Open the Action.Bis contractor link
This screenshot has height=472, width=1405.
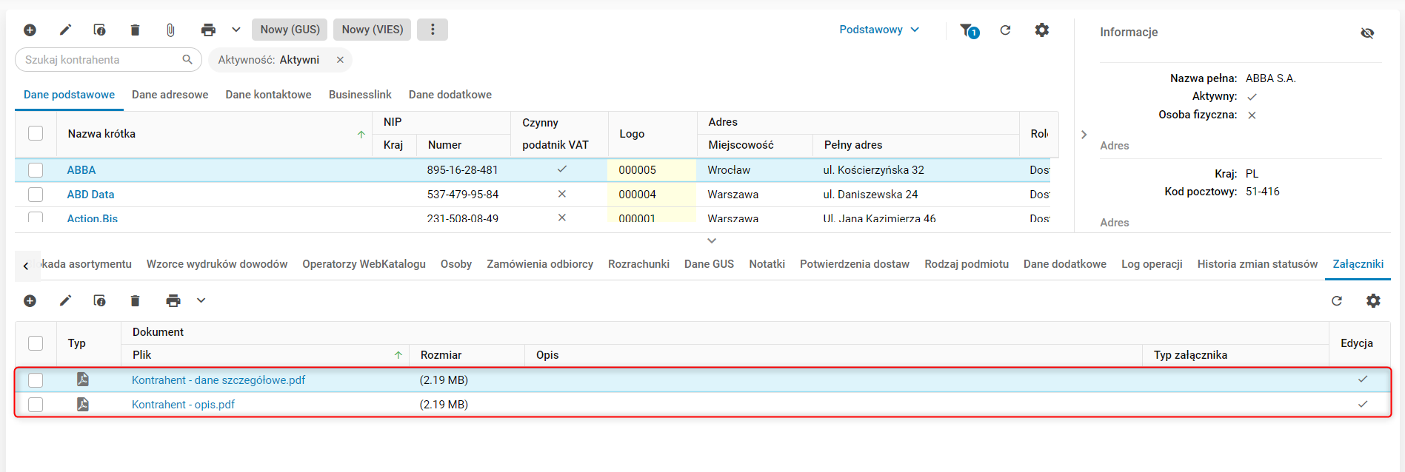click(92, 218)
